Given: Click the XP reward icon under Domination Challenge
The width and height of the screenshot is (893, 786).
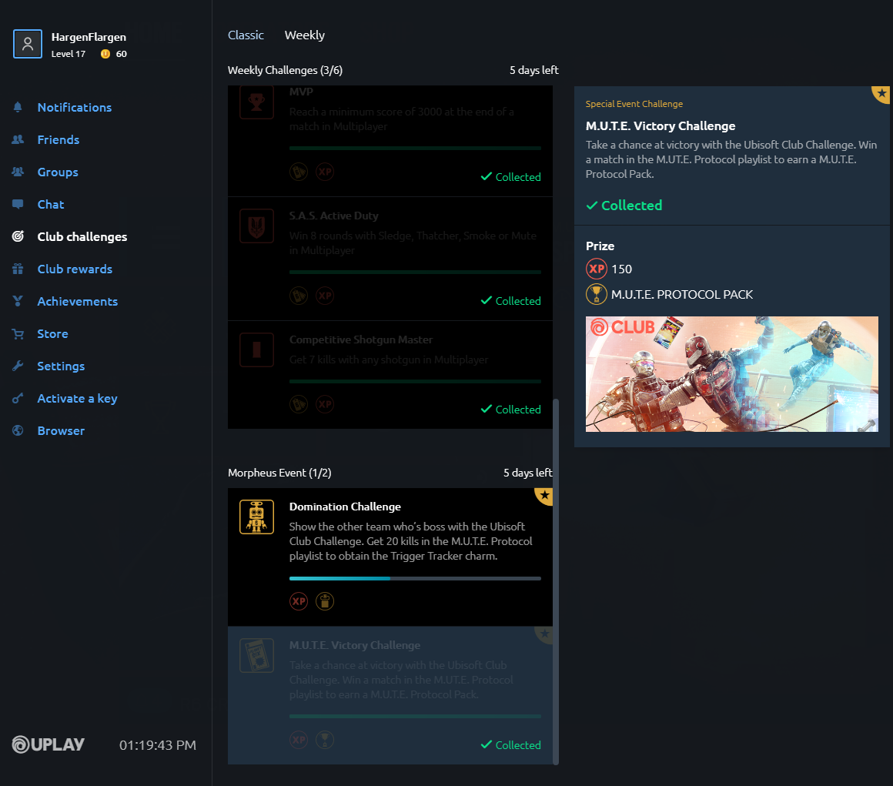Looking at the screenshot, I should click(x=299, y=601).
